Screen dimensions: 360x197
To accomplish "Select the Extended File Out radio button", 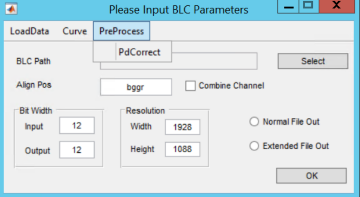I will coord(254,146).
